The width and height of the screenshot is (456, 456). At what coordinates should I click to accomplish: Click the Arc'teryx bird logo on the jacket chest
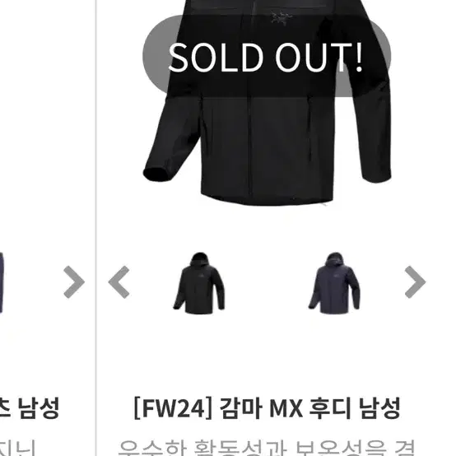click(282, 18)
